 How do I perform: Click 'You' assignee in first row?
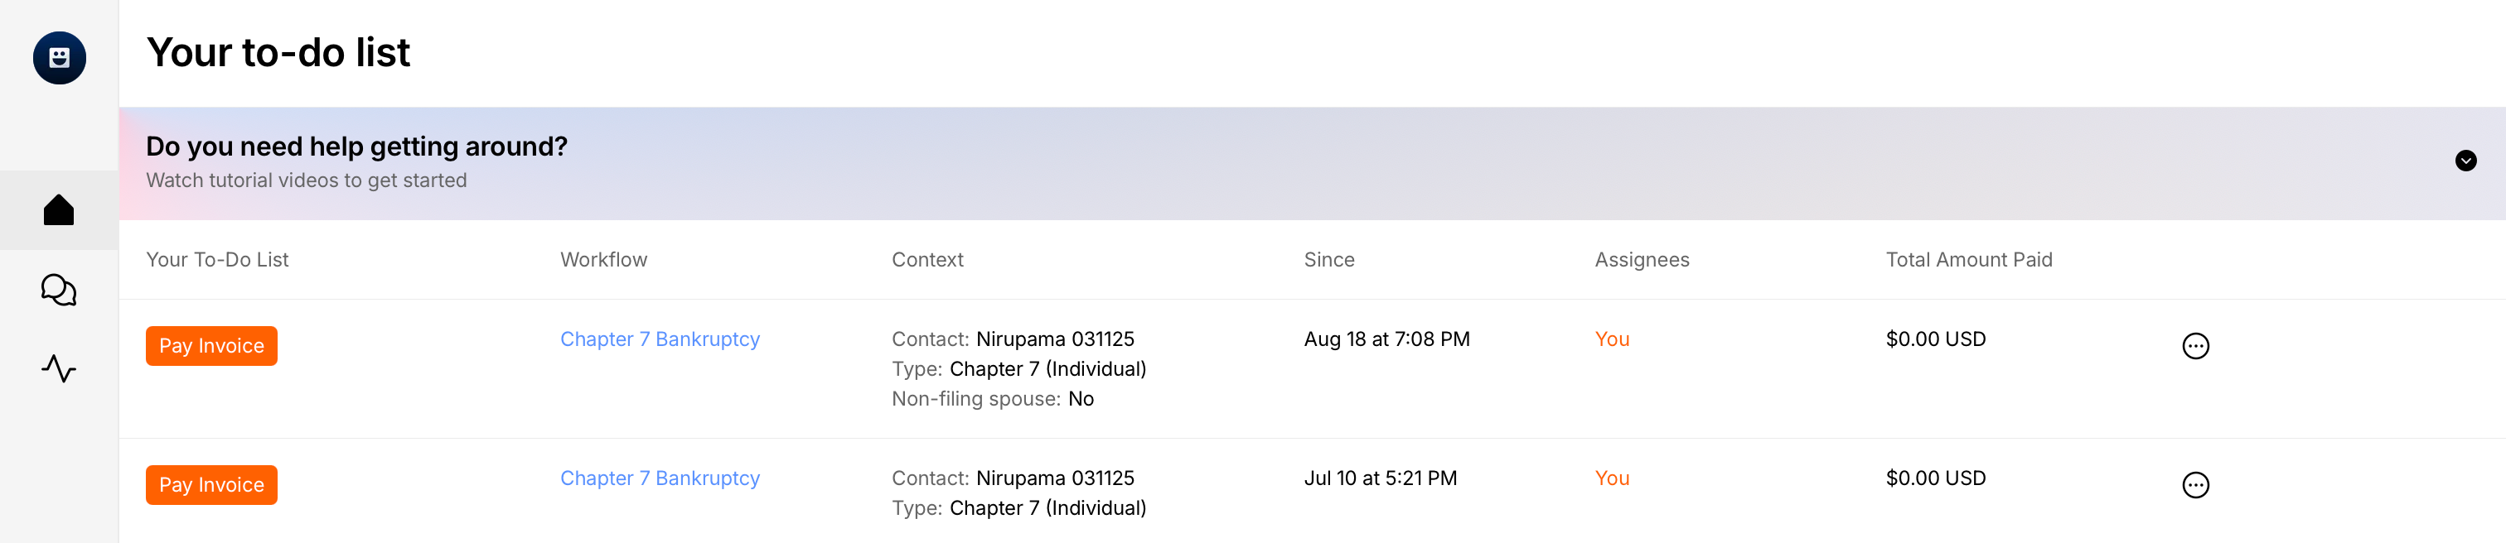tap(1611, 339)
